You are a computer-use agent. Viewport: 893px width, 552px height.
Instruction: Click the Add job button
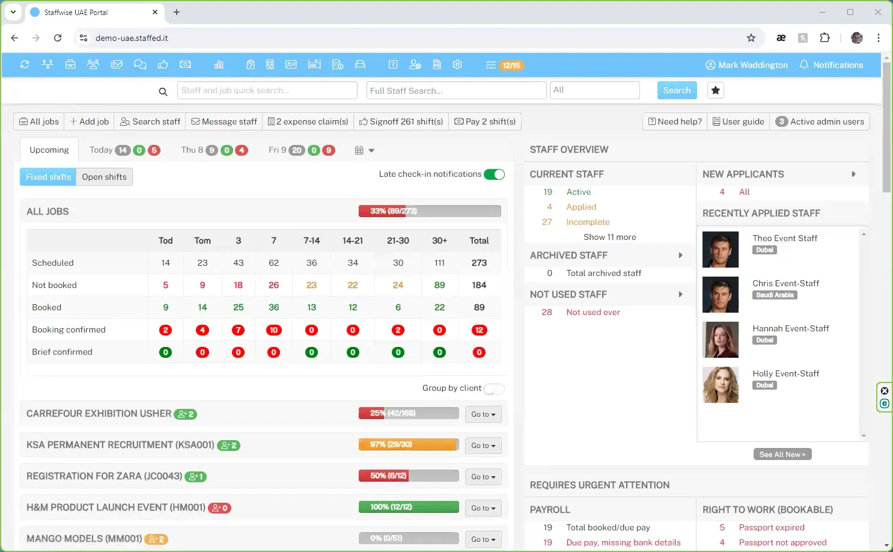tap(90, 121)
